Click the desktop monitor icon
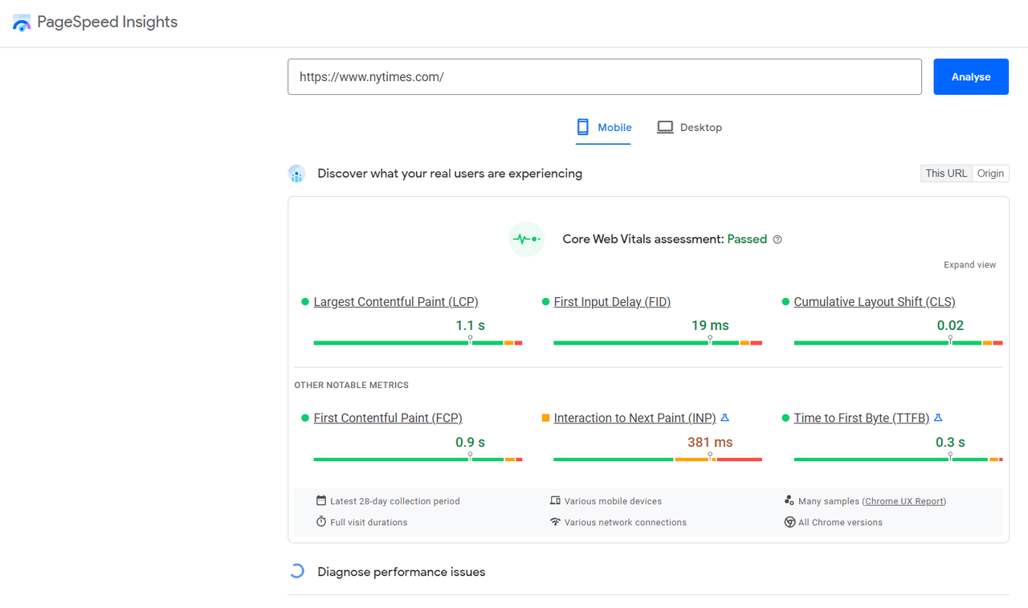The image size is (1028, 608). [665, 127]
